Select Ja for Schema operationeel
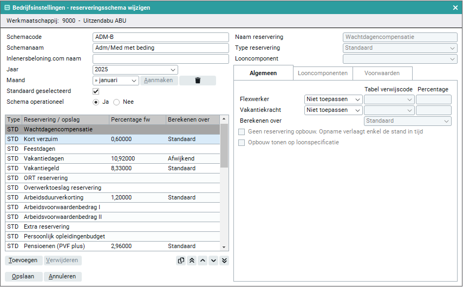This screenshot has height=287, width=463. [96, 102]
